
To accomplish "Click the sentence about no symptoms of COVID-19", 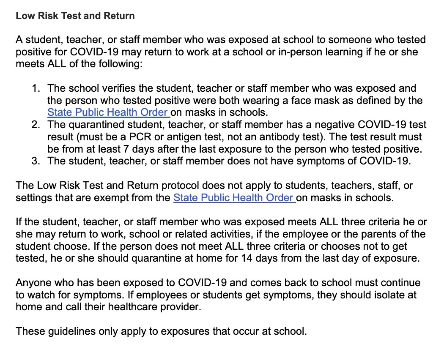I will point(229,161).
